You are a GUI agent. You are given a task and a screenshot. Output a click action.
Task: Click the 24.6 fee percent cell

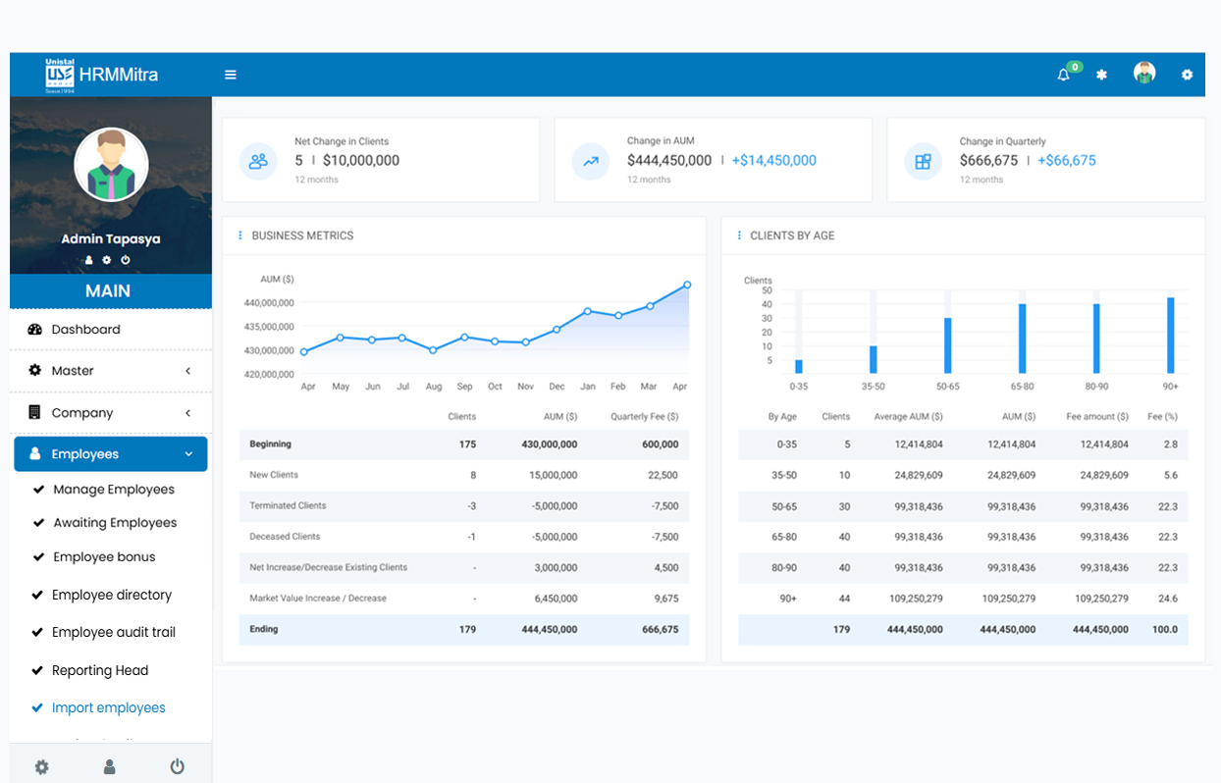pos(1168,599)
